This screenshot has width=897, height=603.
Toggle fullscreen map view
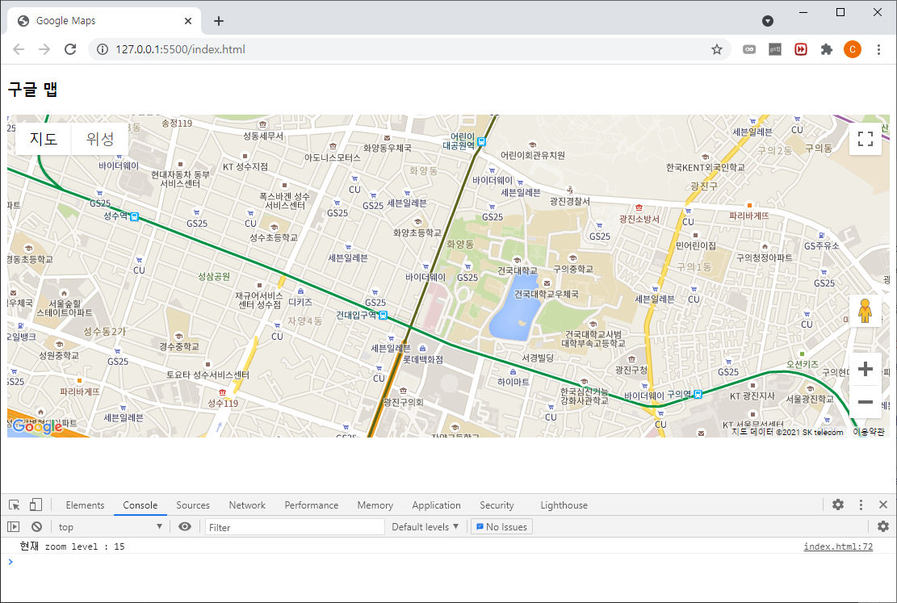click(x=865, y=139)
